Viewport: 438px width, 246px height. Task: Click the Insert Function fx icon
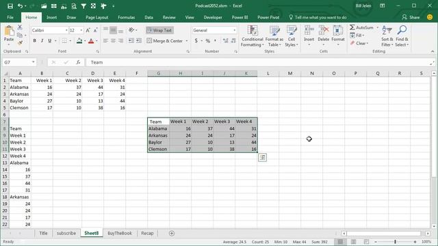[78, 62]
